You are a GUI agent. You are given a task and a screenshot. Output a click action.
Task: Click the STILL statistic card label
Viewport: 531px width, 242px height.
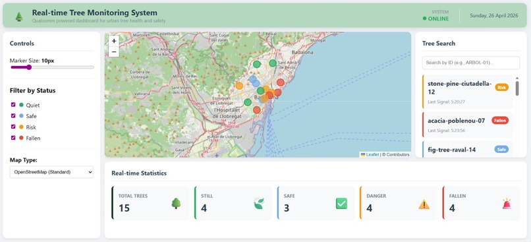(x=207, y=196)
